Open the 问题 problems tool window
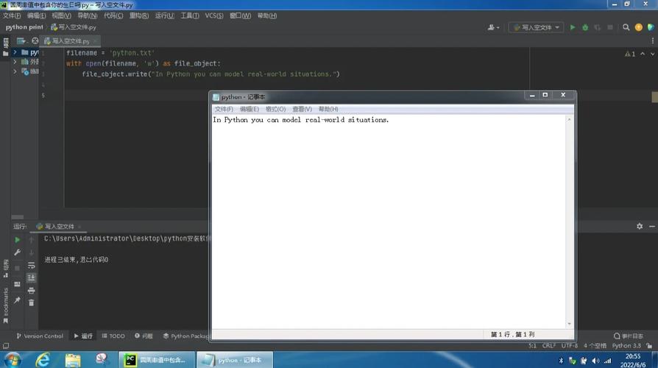 pos(144,336)
